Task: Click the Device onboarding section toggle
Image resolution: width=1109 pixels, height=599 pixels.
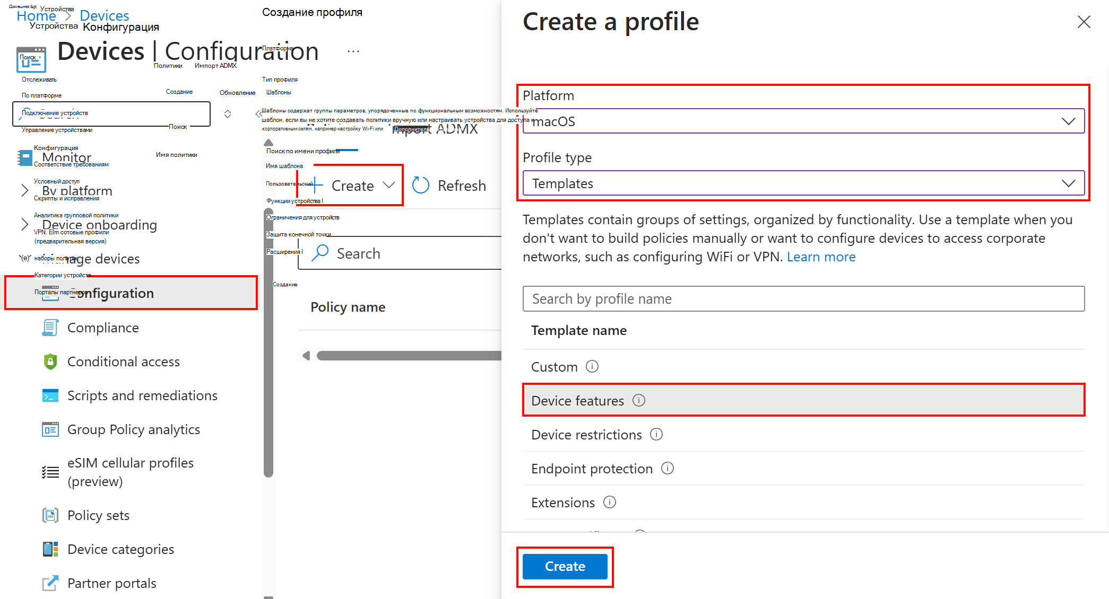Action: click(x=25, y=224)
